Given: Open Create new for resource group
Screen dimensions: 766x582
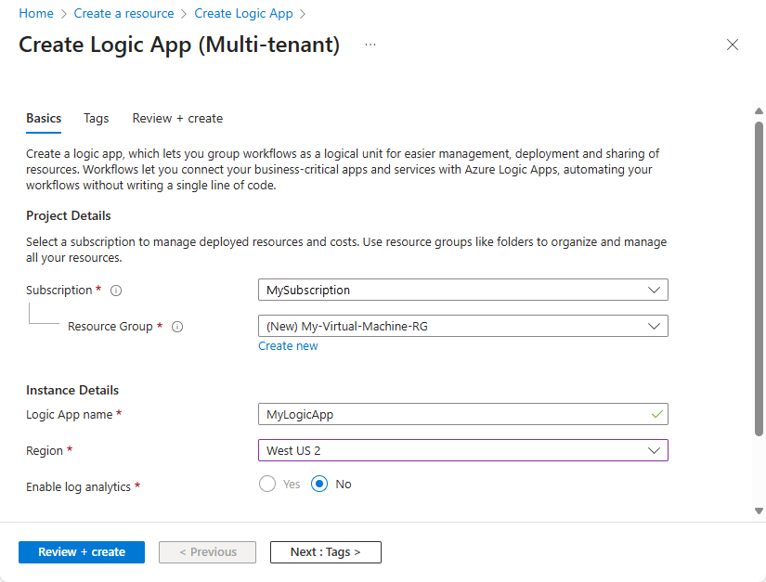Looking at the screenshot, I should coord(288,345).
